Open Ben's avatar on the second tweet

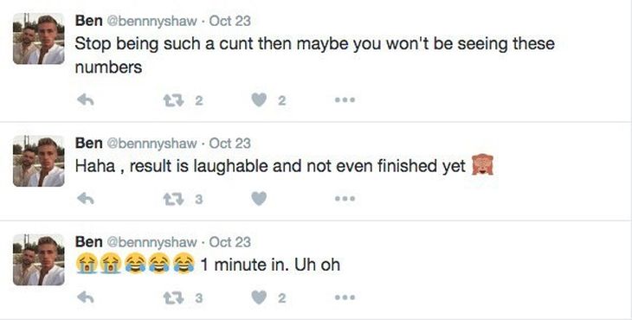(x=39, y=162)
